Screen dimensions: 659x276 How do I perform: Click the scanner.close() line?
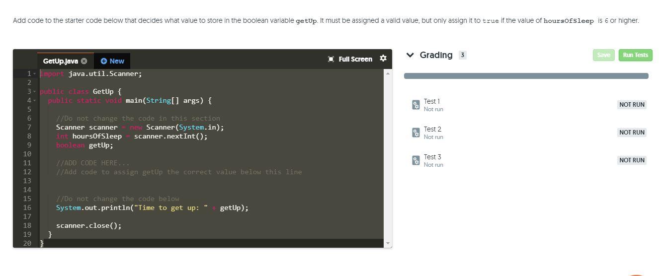tap(88, 225)
